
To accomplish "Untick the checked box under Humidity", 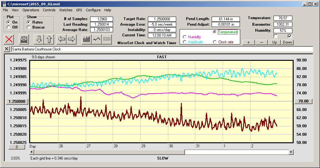I will point(290,36).
